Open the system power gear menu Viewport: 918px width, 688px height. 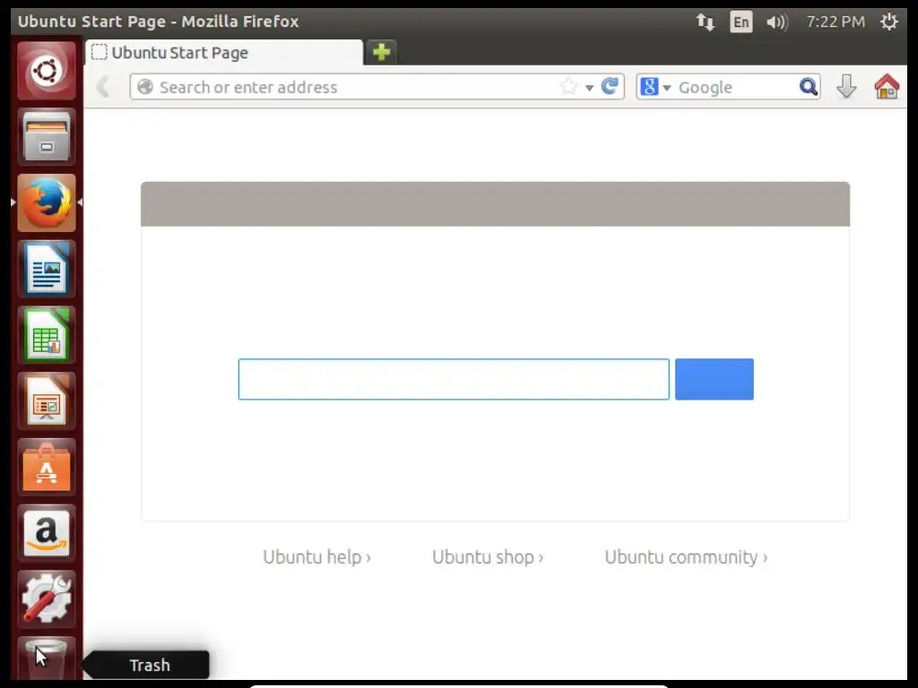(x=888, y=22)
